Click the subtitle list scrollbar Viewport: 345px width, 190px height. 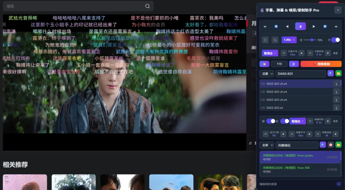341,83
